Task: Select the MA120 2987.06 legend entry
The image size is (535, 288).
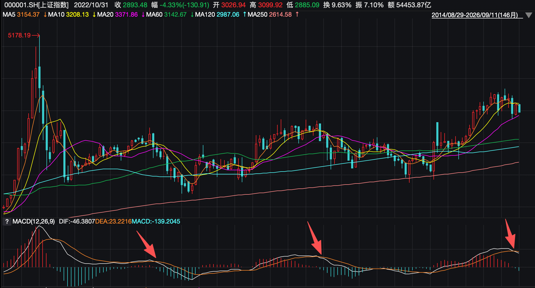Action: click(217, 15)
